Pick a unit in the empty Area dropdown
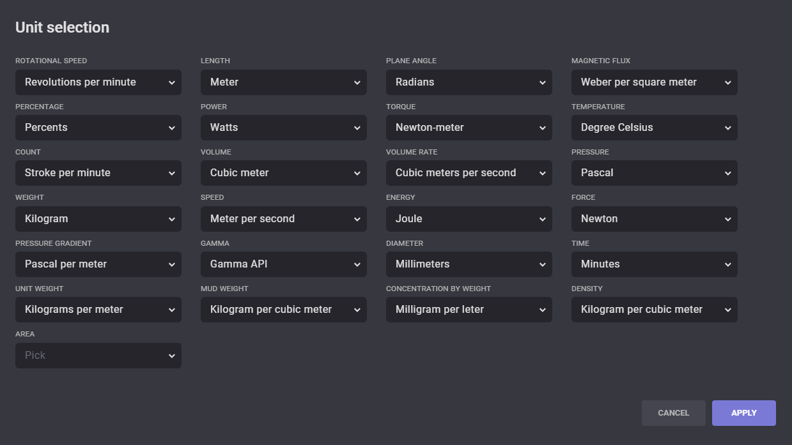792x445 pixels. [98, 356]
